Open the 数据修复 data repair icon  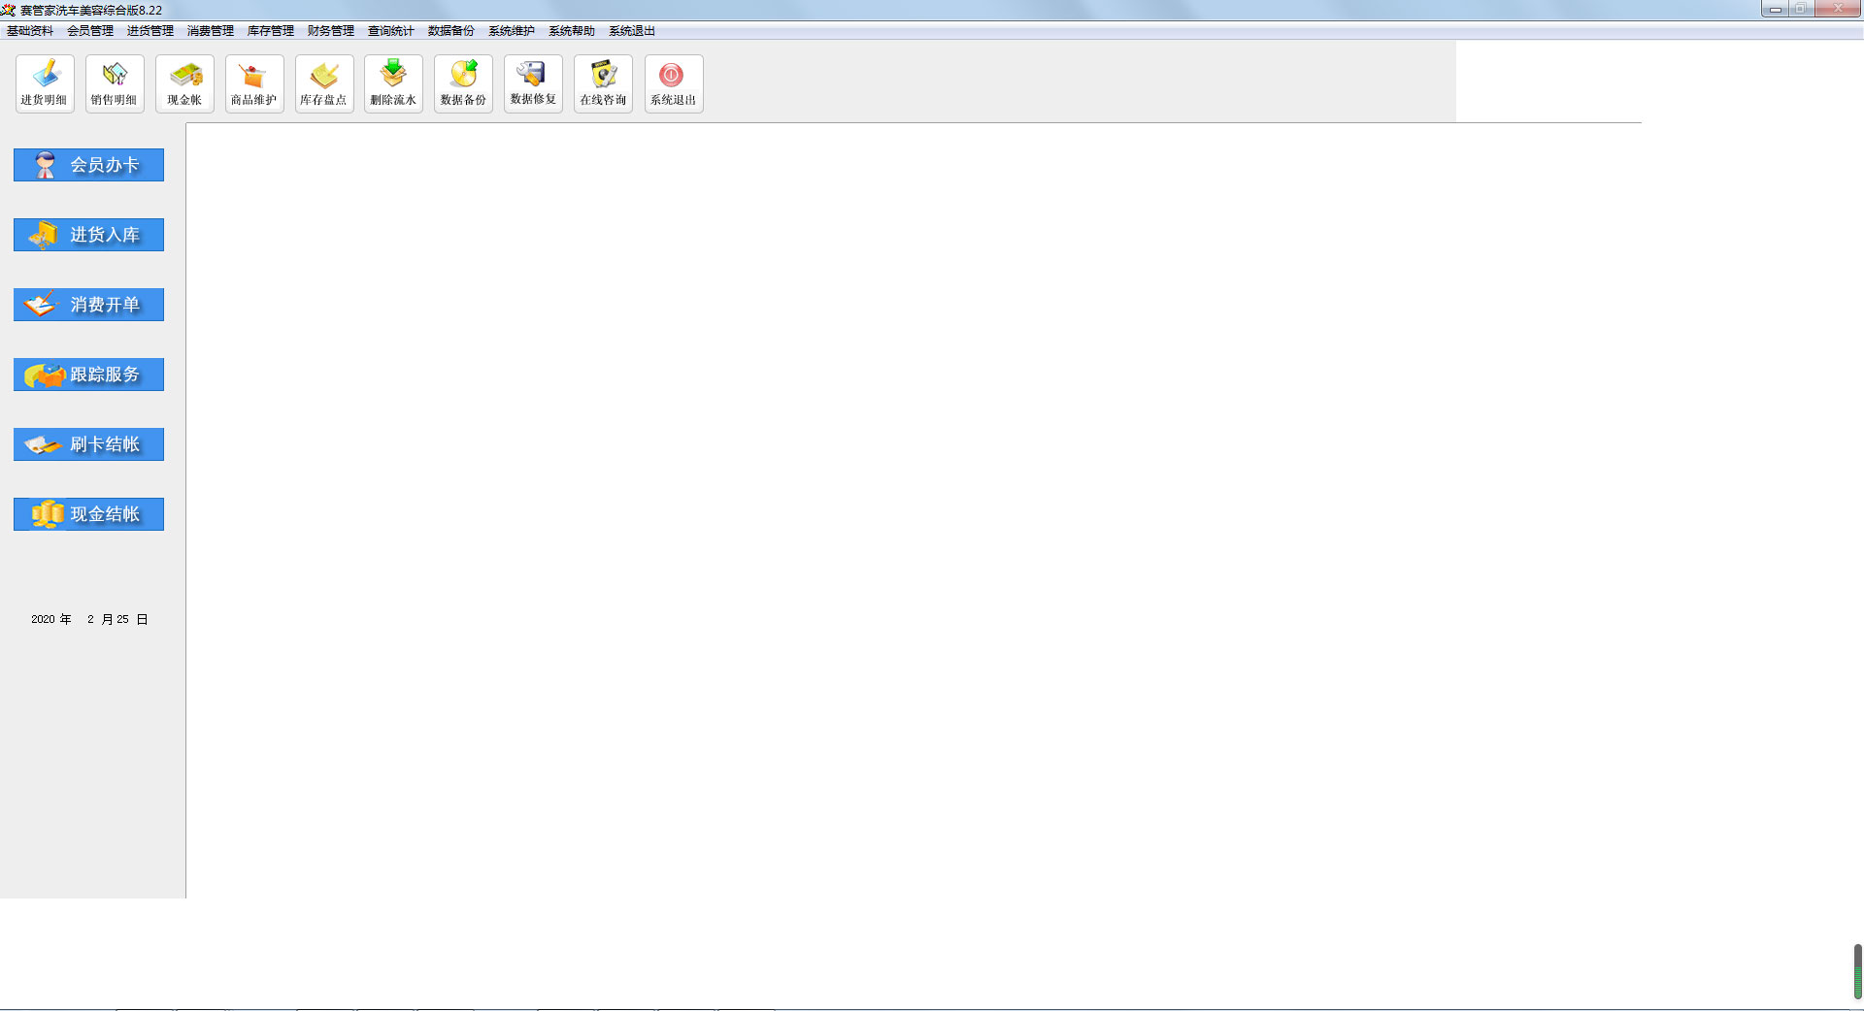pyautogui.click(x=533, y=83)
